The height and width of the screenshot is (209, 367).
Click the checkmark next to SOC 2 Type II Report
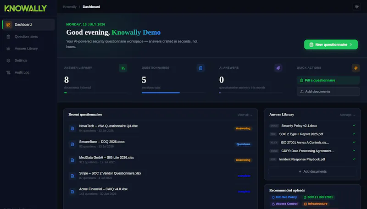coord(354,134)
